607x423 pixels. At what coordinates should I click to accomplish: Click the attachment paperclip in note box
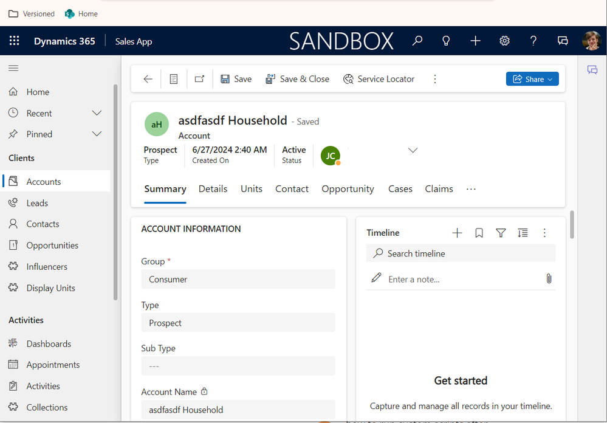tap(548, 279)
